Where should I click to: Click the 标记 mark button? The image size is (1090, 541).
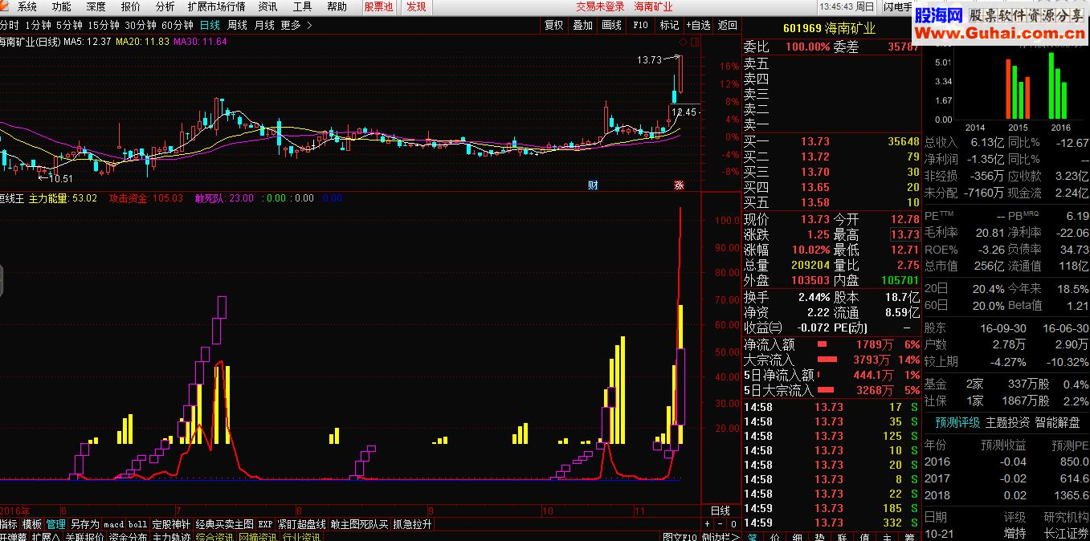click(x=669, y=25)
